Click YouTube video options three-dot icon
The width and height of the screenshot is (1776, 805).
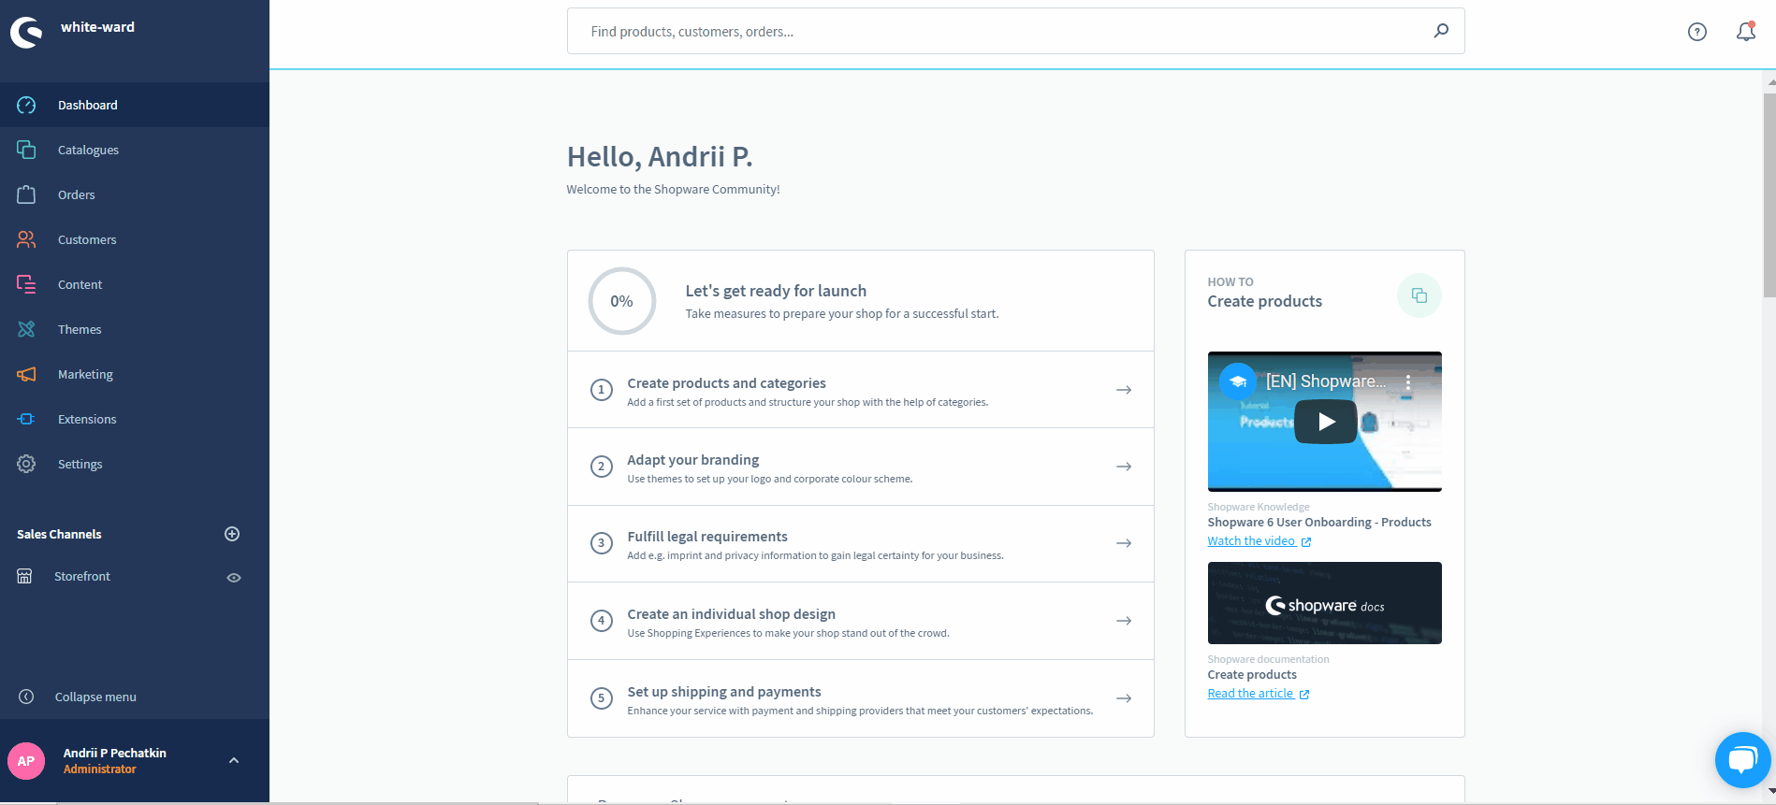tap(1408, 381)
